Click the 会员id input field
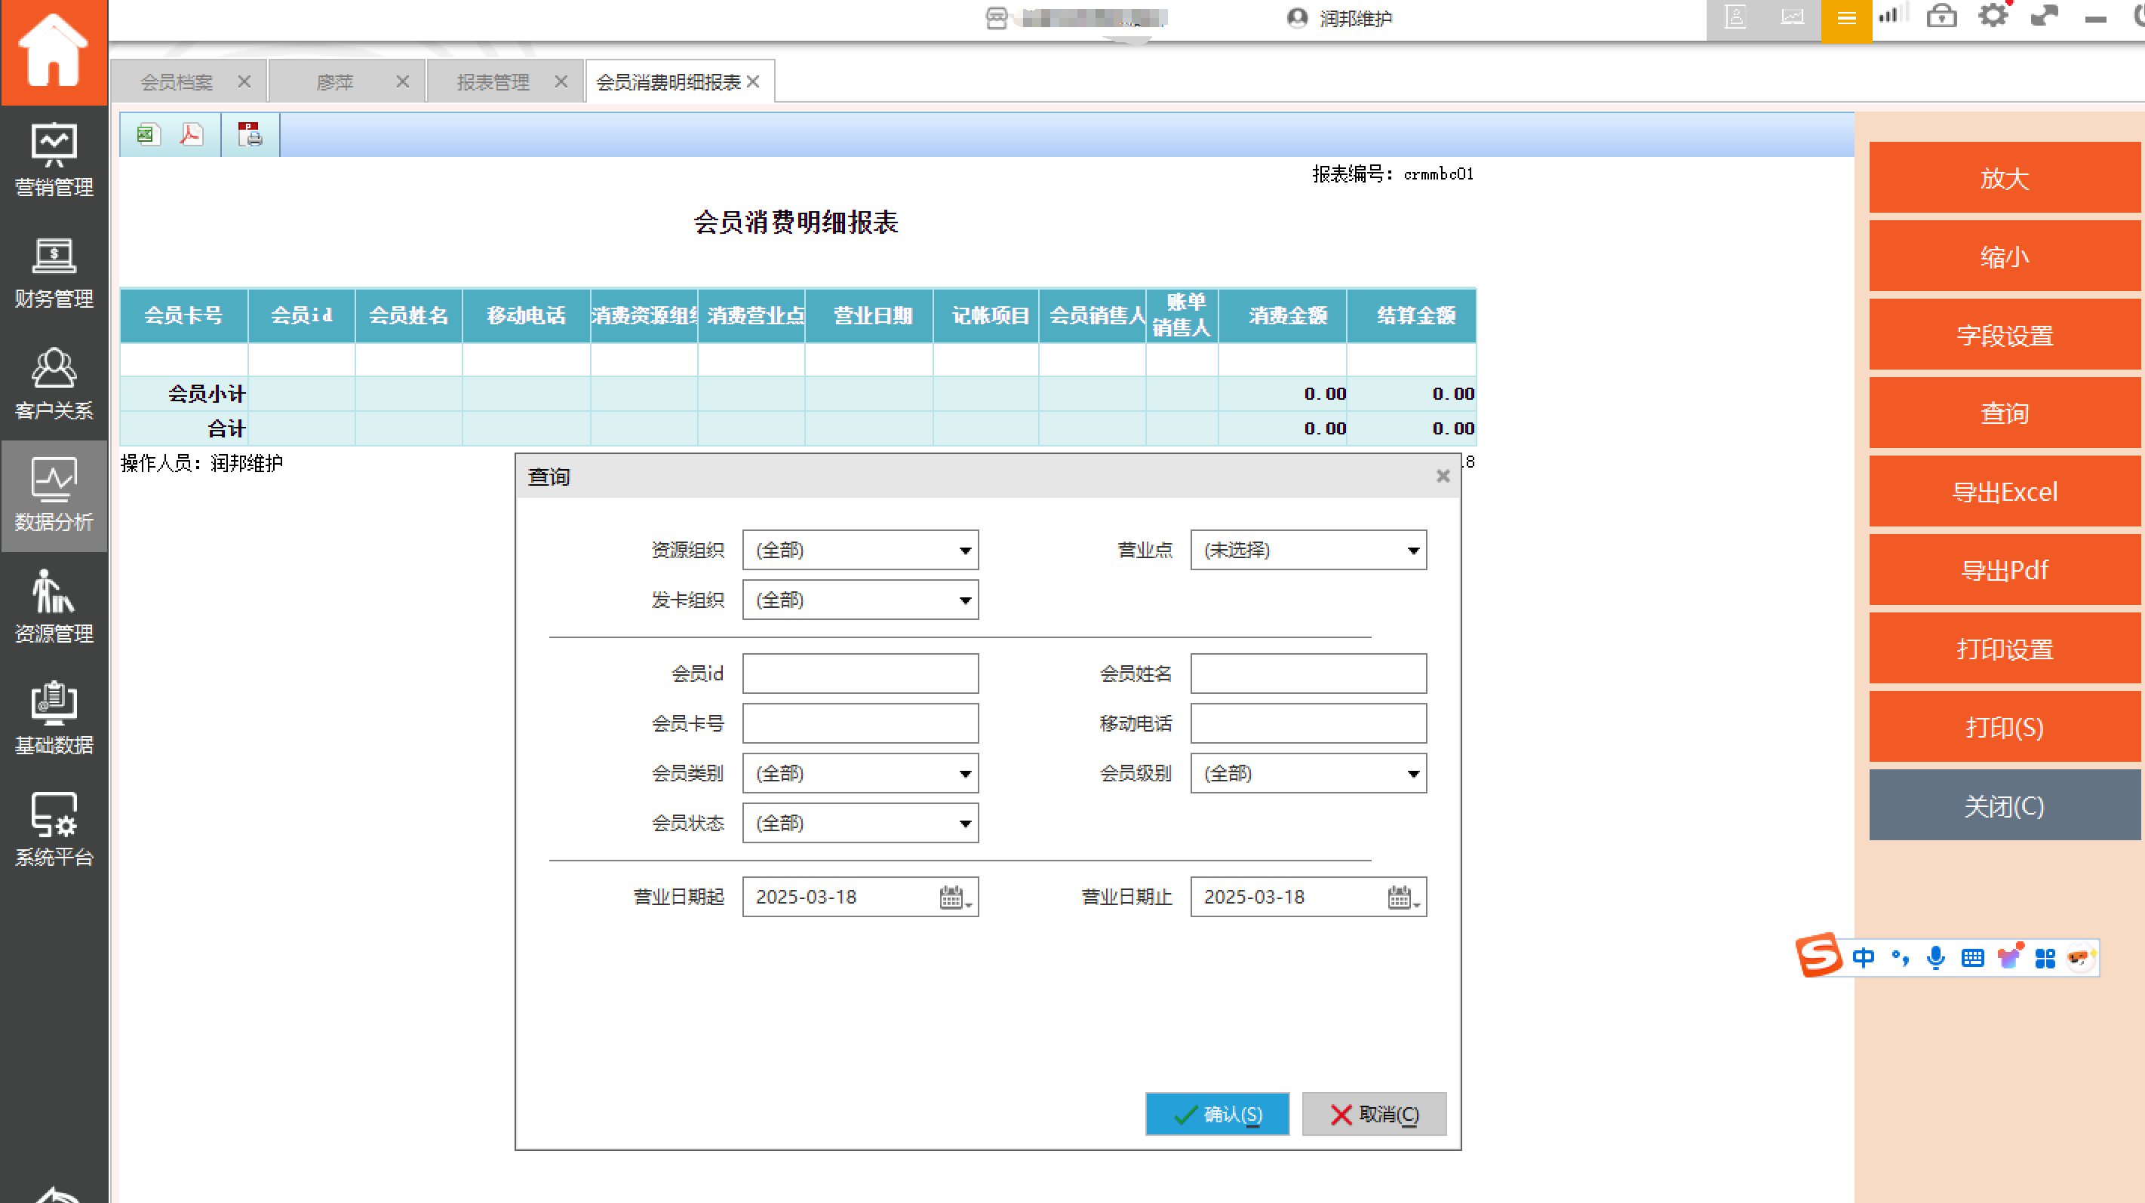The image size is (2145, 1203). [x=860, y=674]
